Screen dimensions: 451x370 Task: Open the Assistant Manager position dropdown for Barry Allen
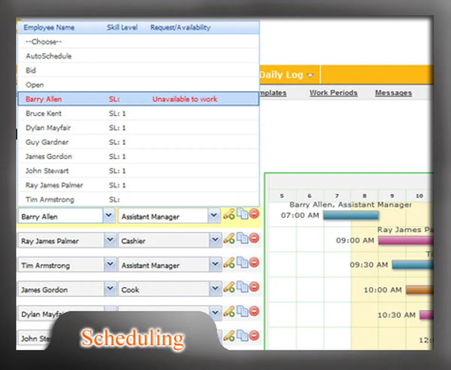[x=214, y=216]
